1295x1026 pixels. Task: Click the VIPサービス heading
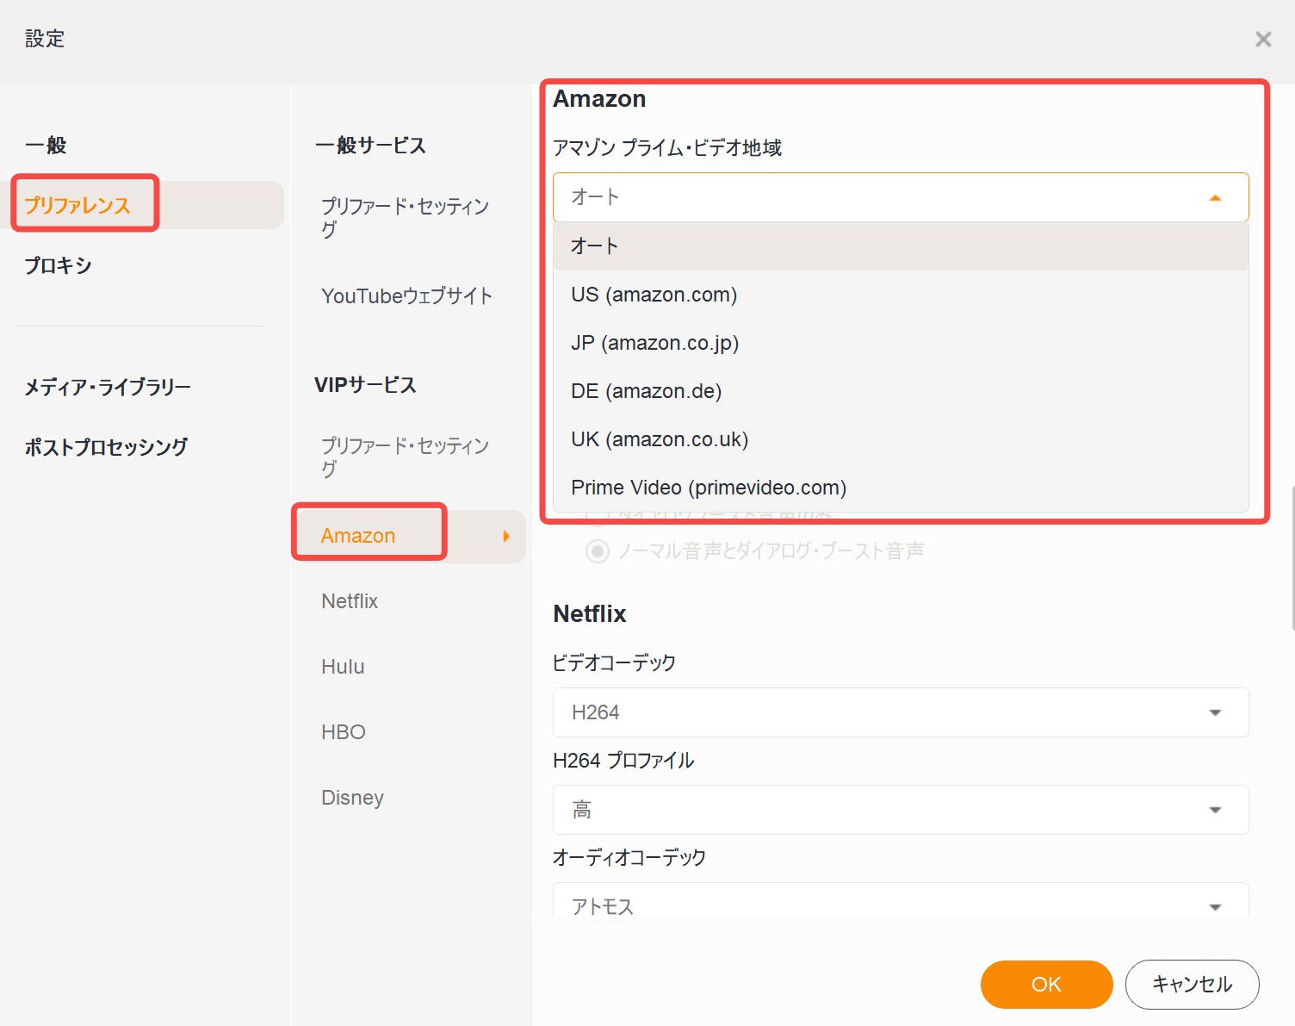(365, 385)
